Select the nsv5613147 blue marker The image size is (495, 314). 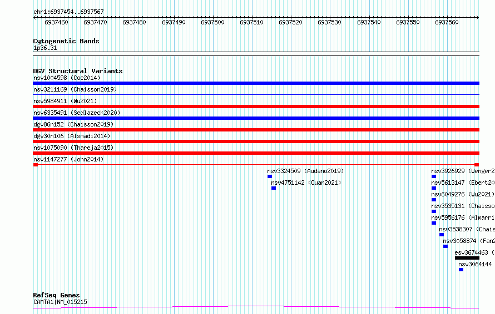(434, 188)
